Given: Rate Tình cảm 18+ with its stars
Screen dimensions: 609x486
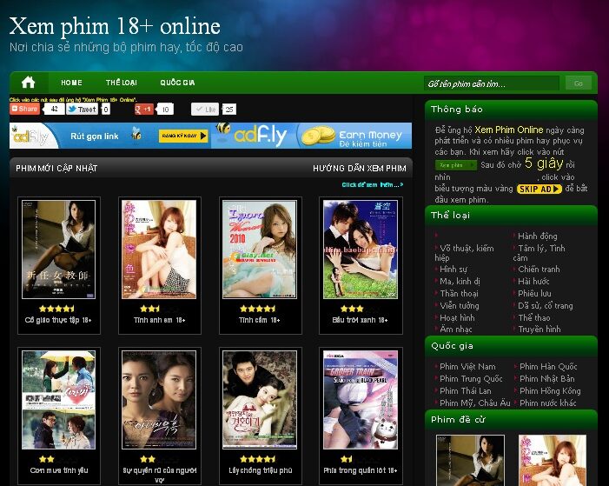Looking at the screenshot, I should 258,309.
